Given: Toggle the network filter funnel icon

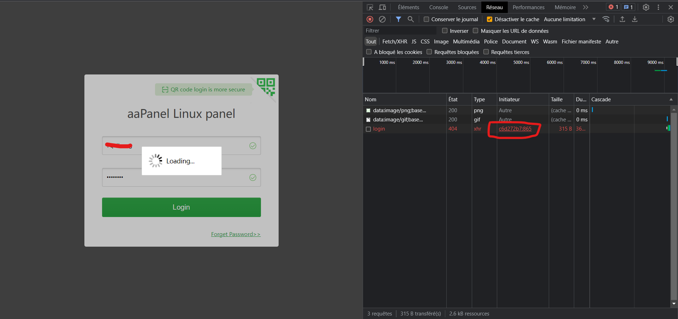Looking at the screenshot, I should [x=398, y=19].
